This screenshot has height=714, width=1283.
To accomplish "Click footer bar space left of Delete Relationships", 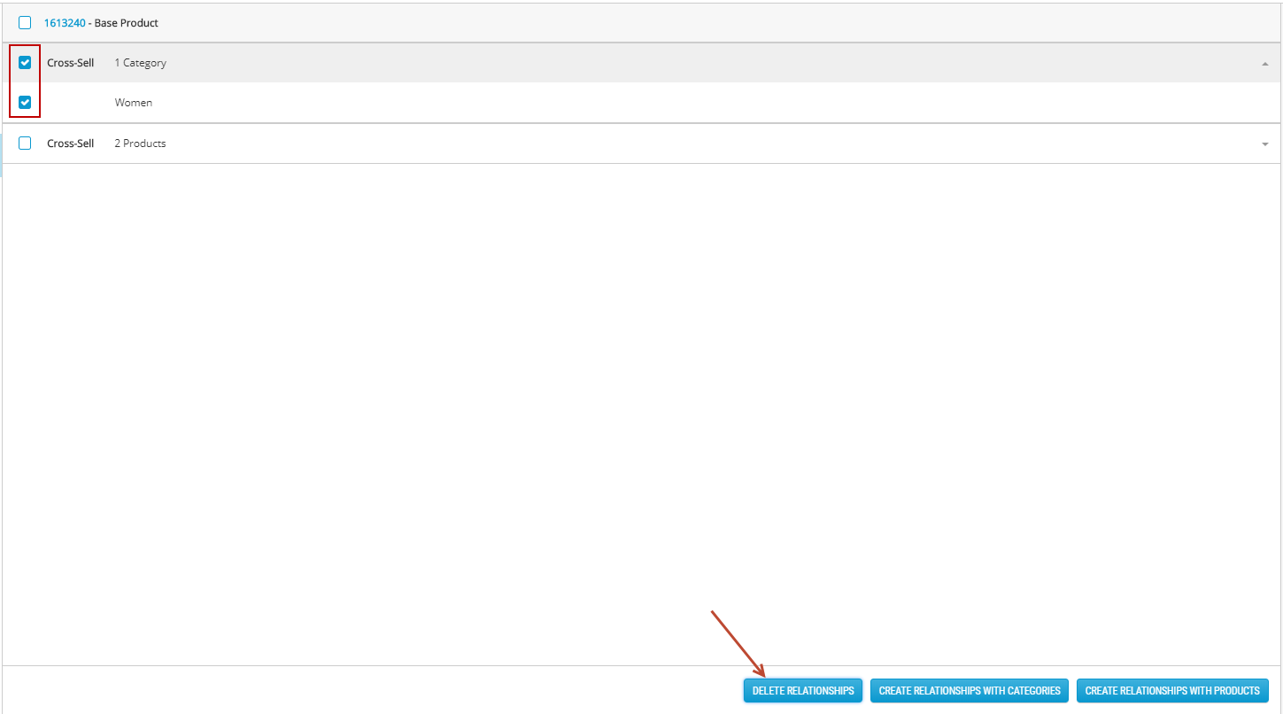I will tap(354, 691).
